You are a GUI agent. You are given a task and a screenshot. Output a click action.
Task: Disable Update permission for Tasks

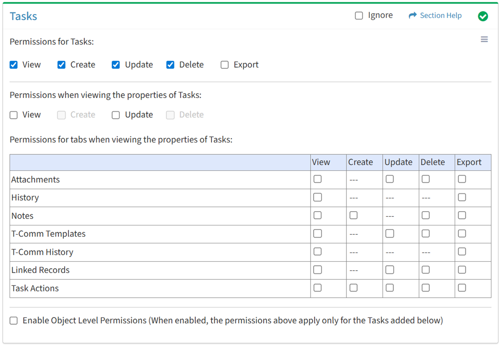[116, 65]
